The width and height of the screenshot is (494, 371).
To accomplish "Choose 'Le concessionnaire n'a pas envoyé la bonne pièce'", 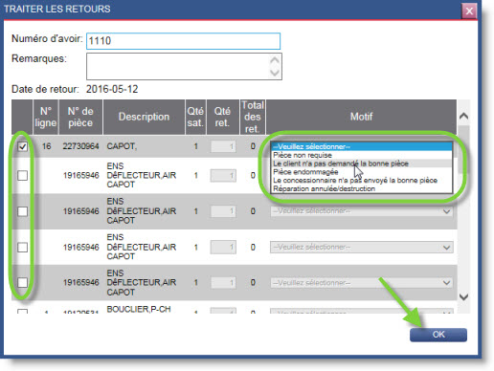I will (x=362, y=181).
